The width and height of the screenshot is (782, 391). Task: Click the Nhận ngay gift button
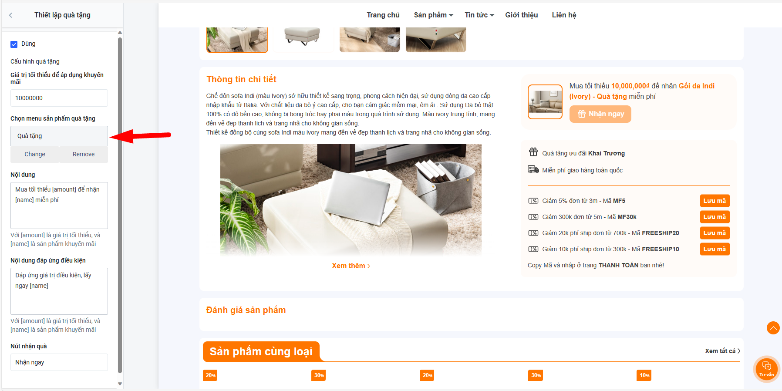(x=600, y=114)
